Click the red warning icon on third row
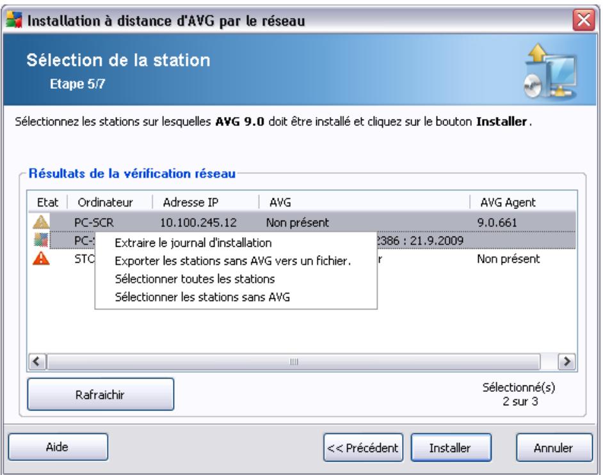The width and height of the screenshot is (603, 475). (41, 258)
